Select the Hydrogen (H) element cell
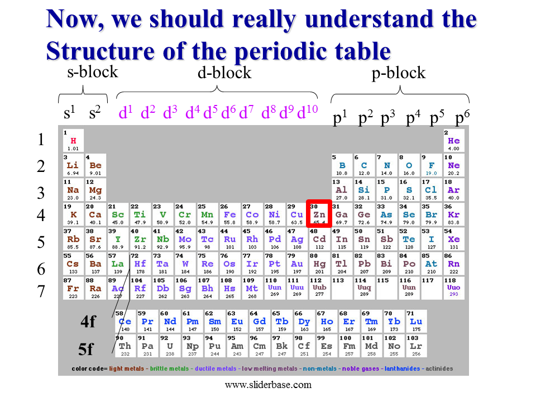The image size is (536, 402). pyautogui.click(x=73, y=141)
